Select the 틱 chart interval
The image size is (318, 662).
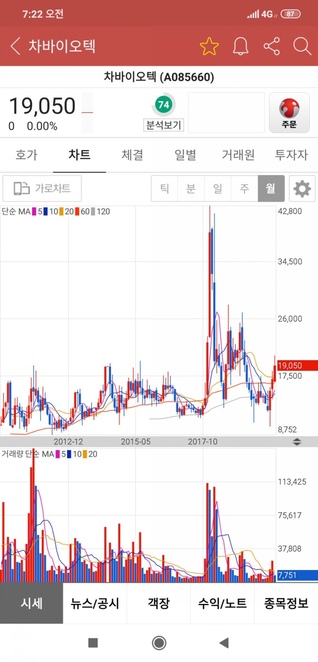click(x=165, y=188)
